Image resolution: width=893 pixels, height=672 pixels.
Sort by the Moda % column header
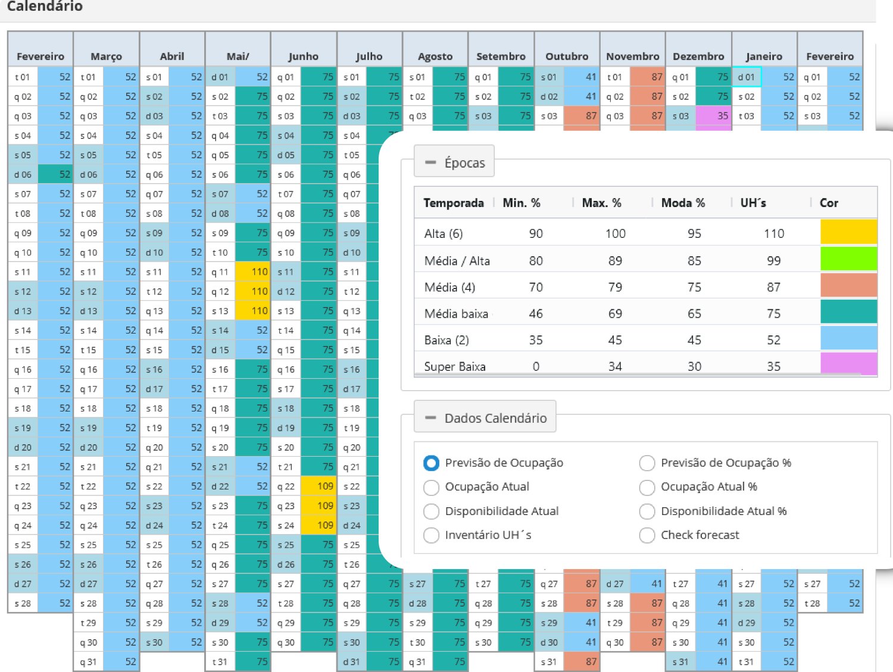[692, 203]
